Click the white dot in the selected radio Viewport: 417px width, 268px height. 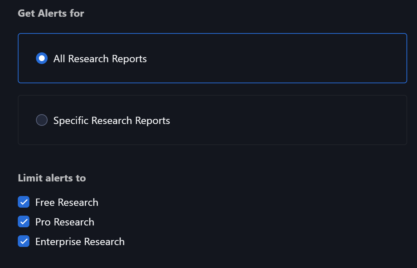pyautogui.click(x=42, y=58)
